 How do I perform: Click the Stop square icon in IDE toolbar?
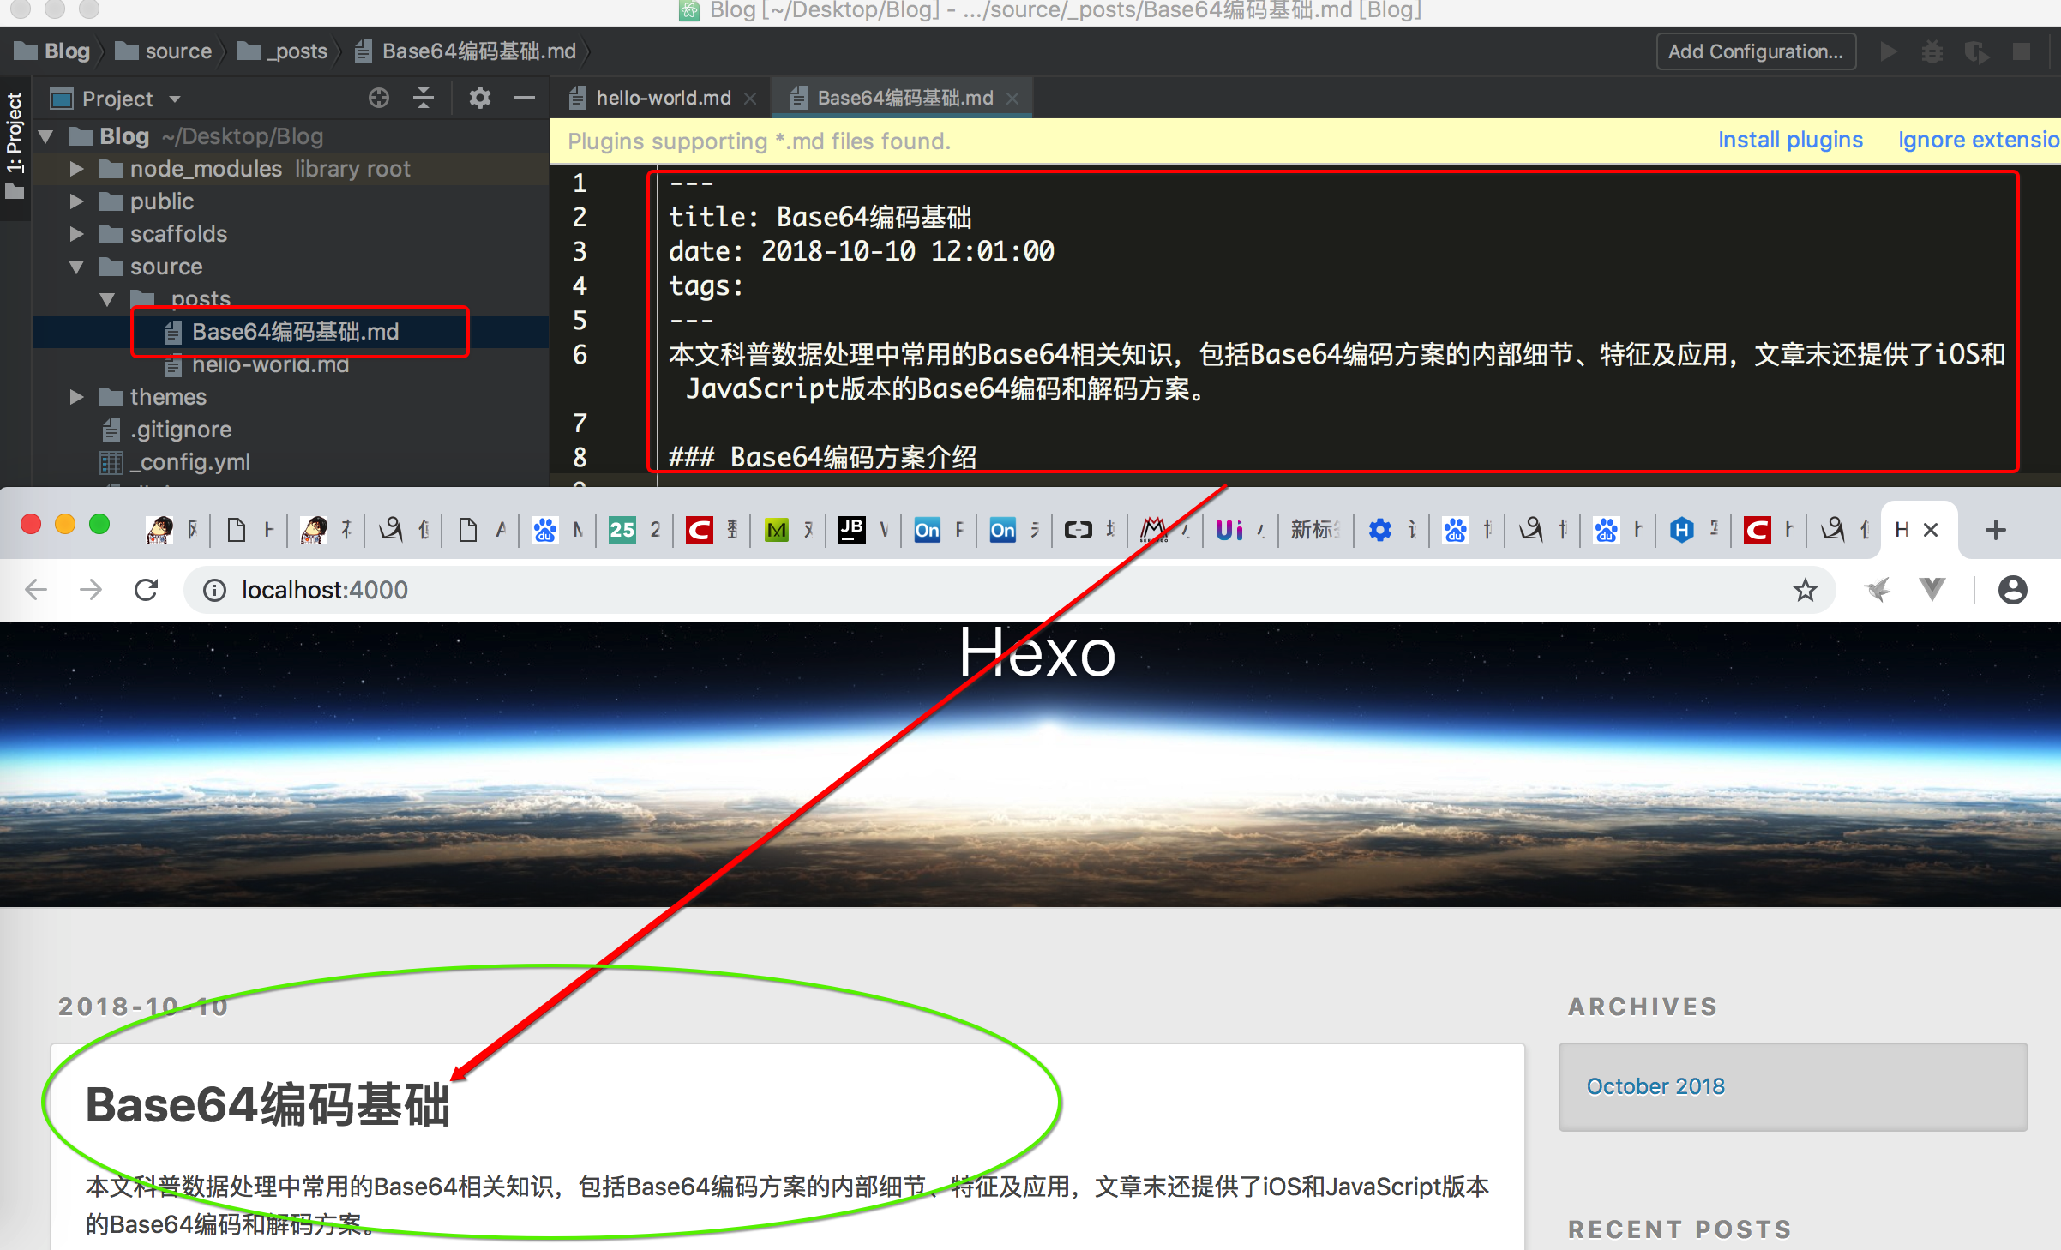pos(2022,52)
